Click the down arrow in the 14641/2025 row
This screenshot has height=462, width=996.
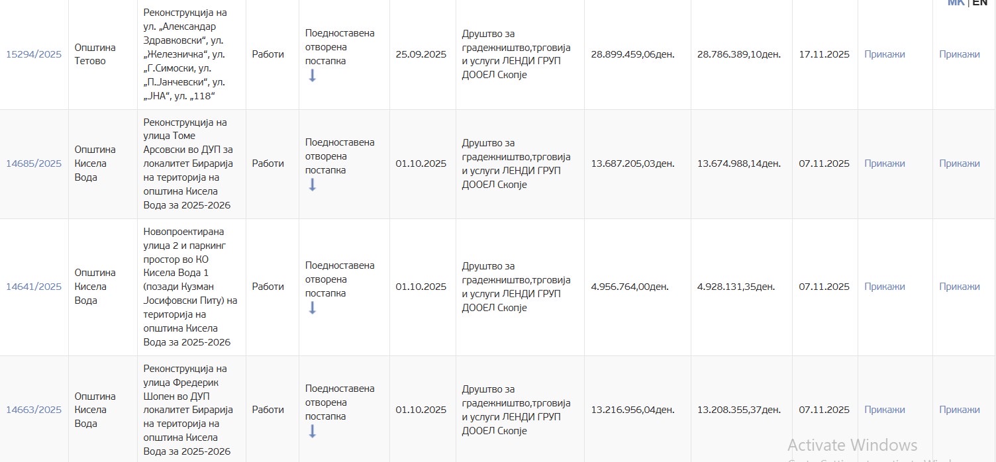312,308
